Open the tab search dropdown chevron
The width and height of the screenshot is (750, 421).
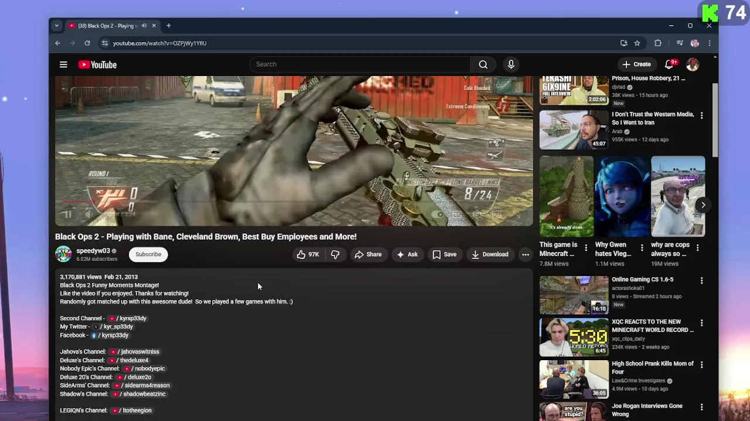coord(56,26)
